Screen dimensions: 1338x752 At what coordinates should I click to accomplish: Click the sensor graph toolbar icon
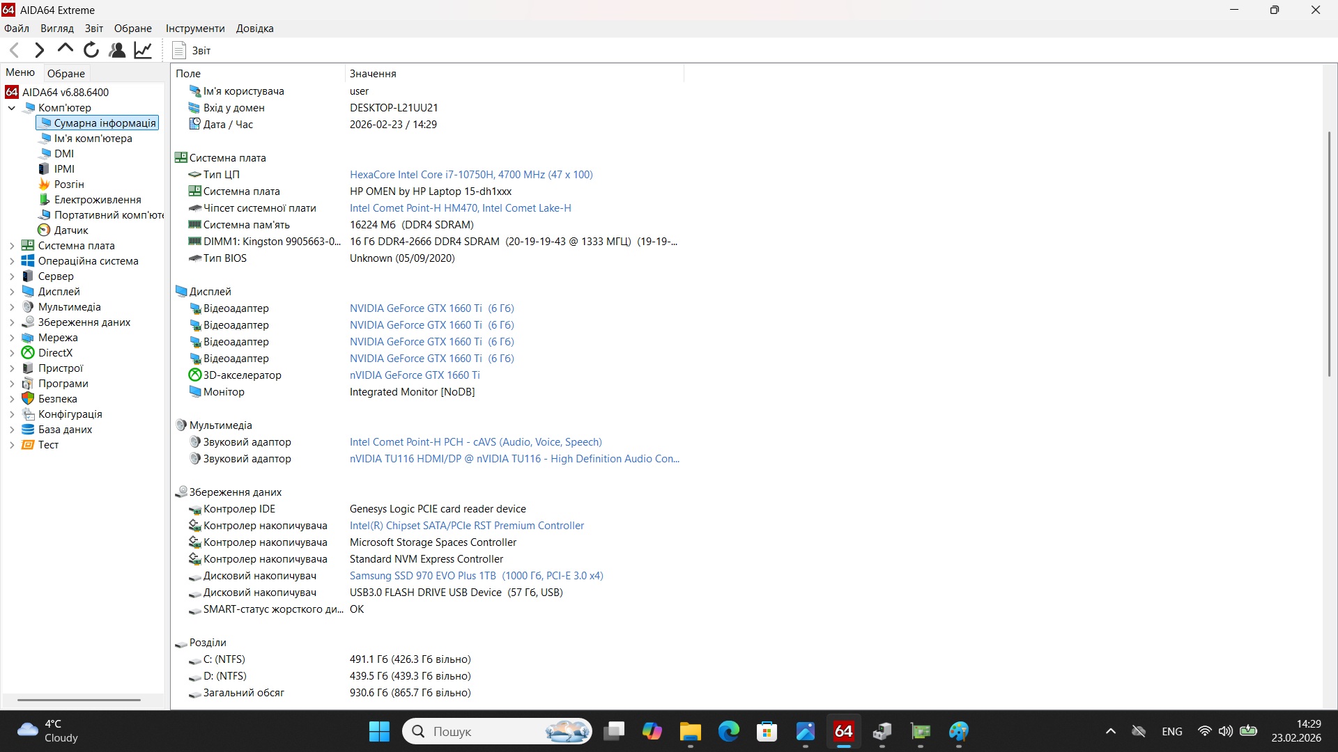point(142,49)
